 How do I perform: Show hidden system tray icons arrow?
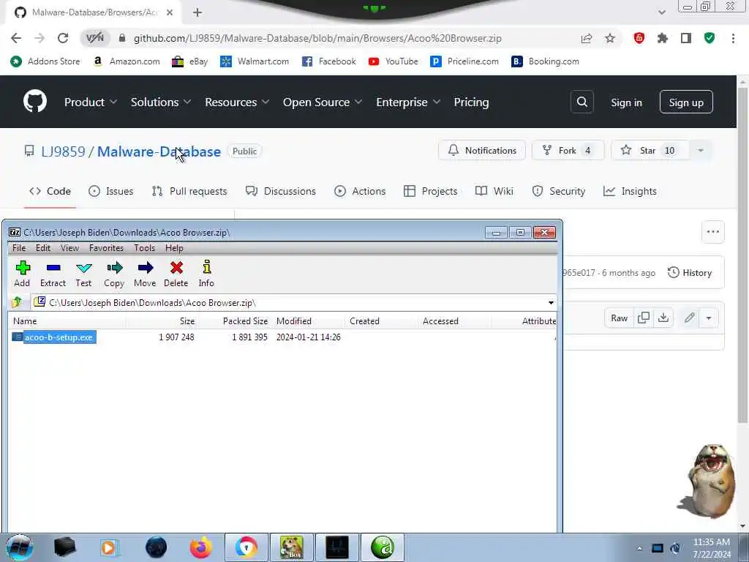[x=639, y=548]
